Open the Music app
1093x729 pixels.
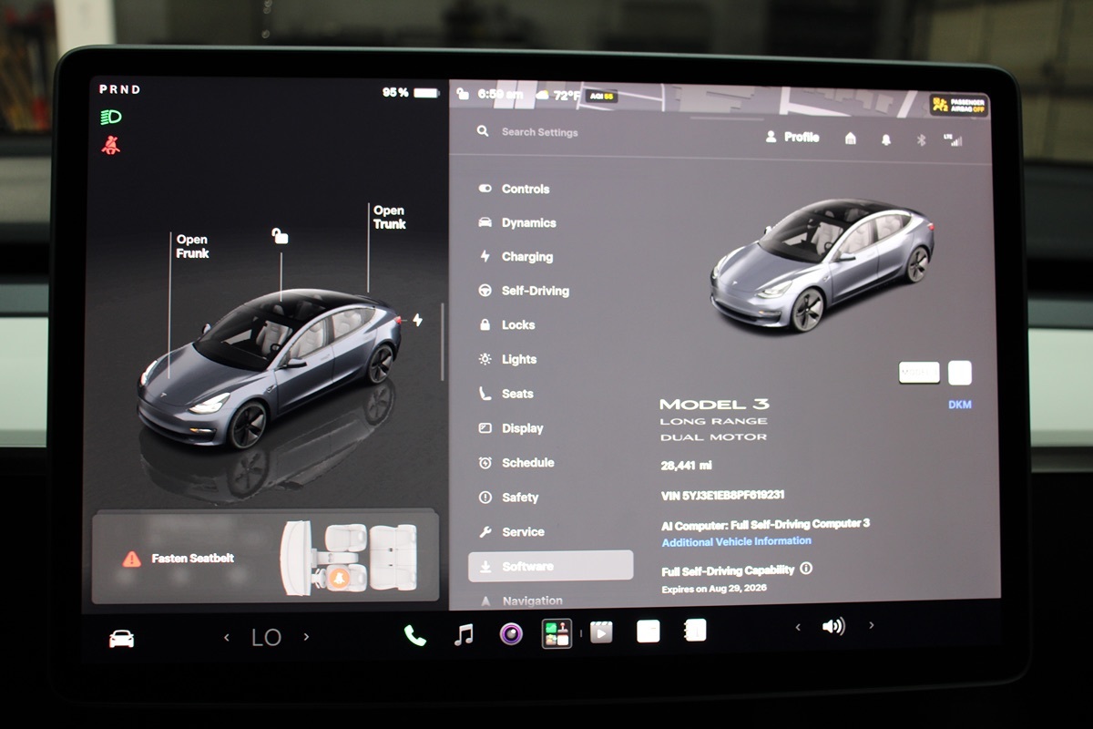(464, 634)
